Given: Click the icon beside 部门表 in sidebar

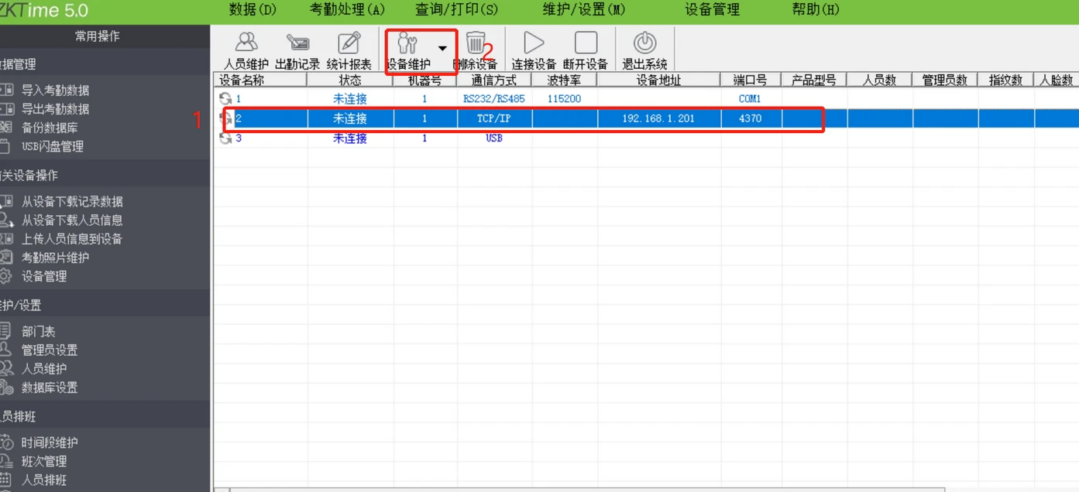Looking at the screenshot, I should [x=6, y=331].
